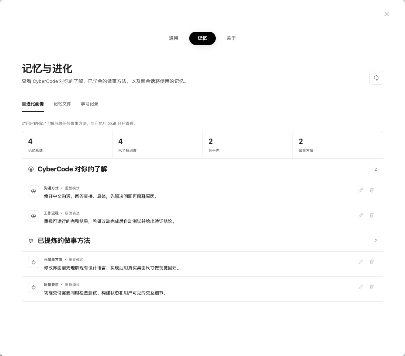Click the 做事方法 stat card

point(337,145)
